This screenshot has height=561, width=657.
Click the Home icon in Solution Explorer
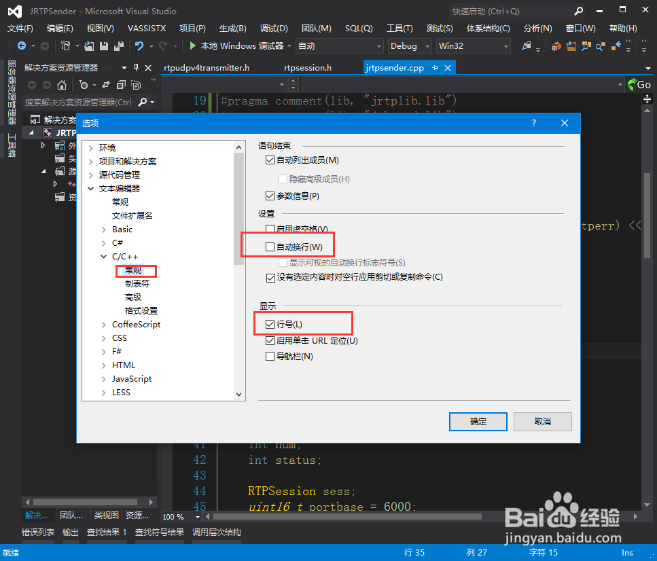pos(62,86)
